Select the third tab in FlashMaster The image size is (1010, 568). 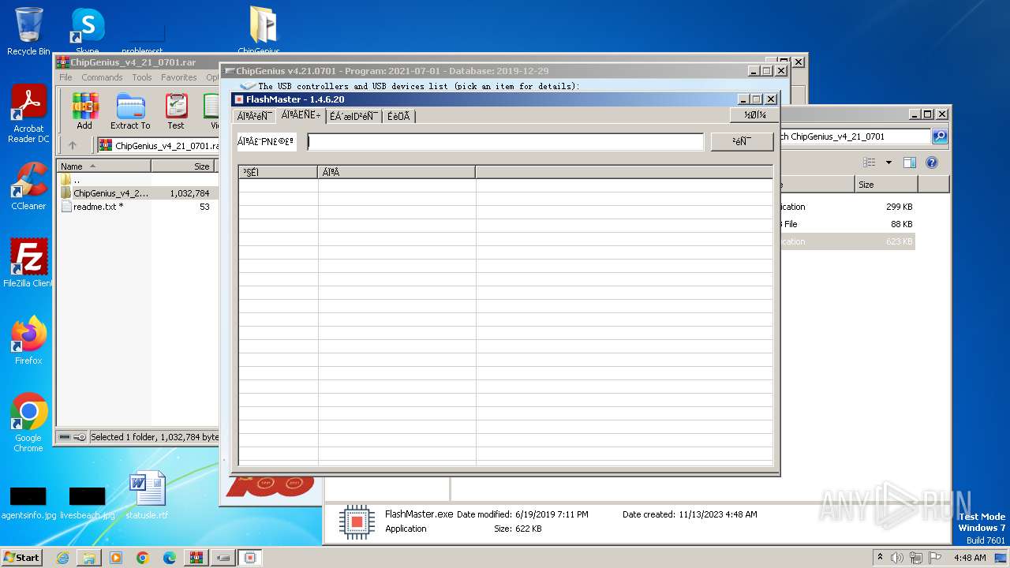point(353,116)
